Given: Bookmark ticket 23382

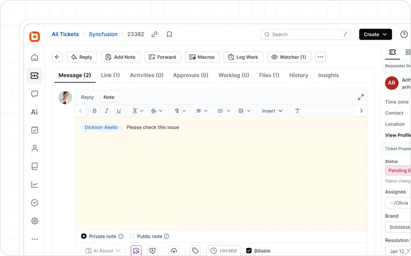Looking at the screenshot, I should click(169, 34).
